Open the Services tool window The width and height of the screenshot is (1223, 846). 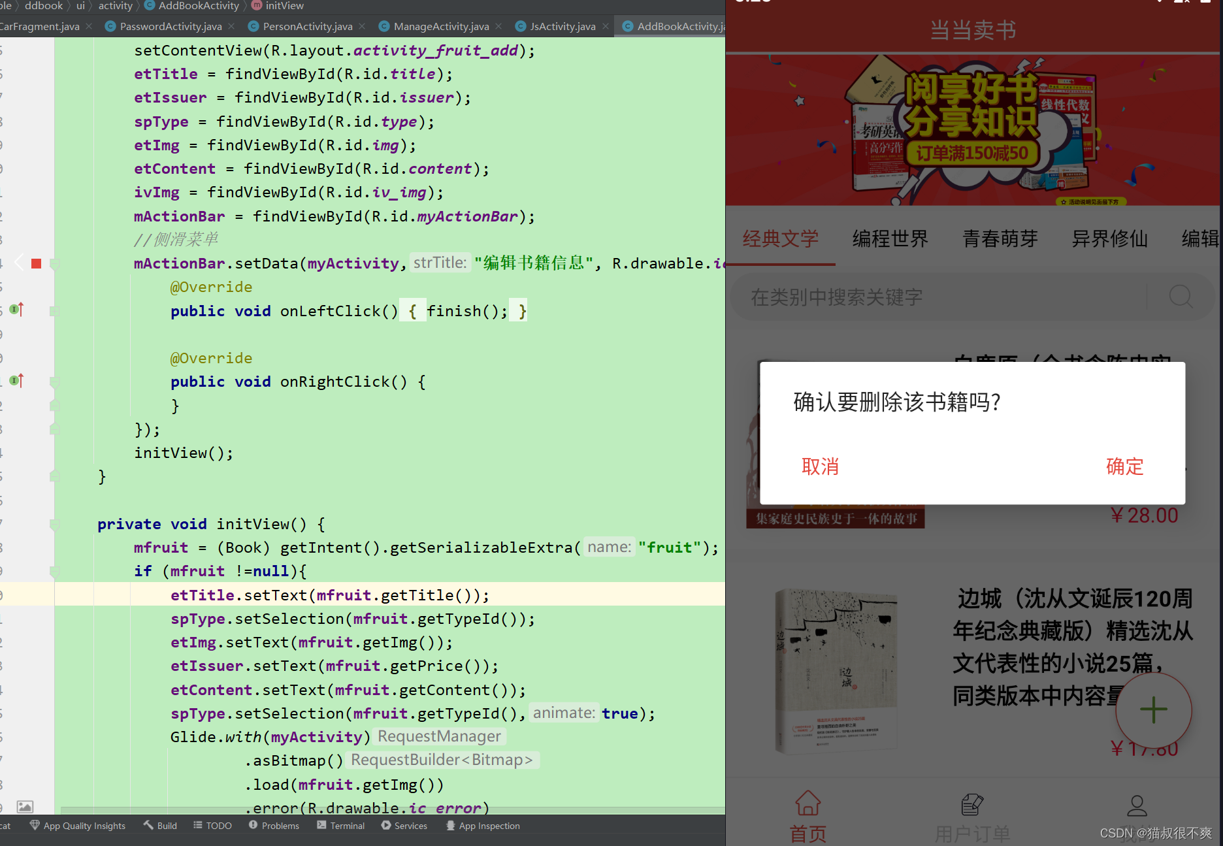(404, 826)
